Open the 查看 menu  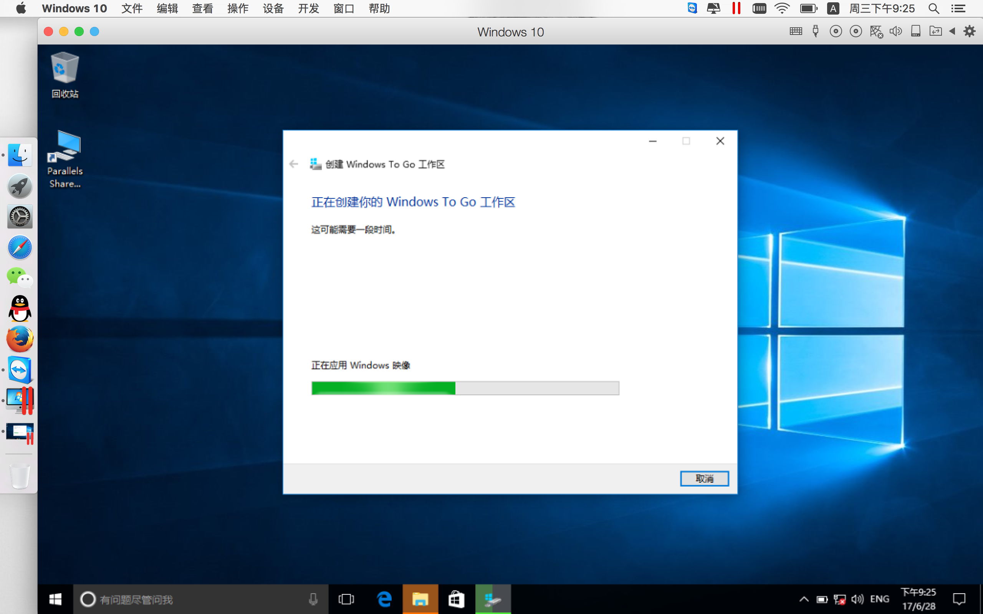click(x=203, y=8)
